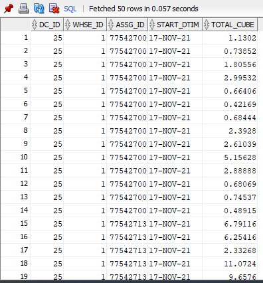The image size is (263, 283).
Task: Click TOTAL_CUBE cell 1.1302
Action: pos(230,38)
